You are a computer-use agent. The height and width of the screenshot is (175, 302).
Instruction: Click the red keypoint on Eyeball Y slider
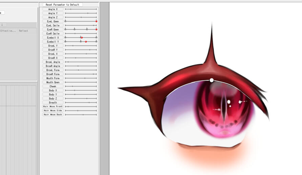click(x=86, y=42)
